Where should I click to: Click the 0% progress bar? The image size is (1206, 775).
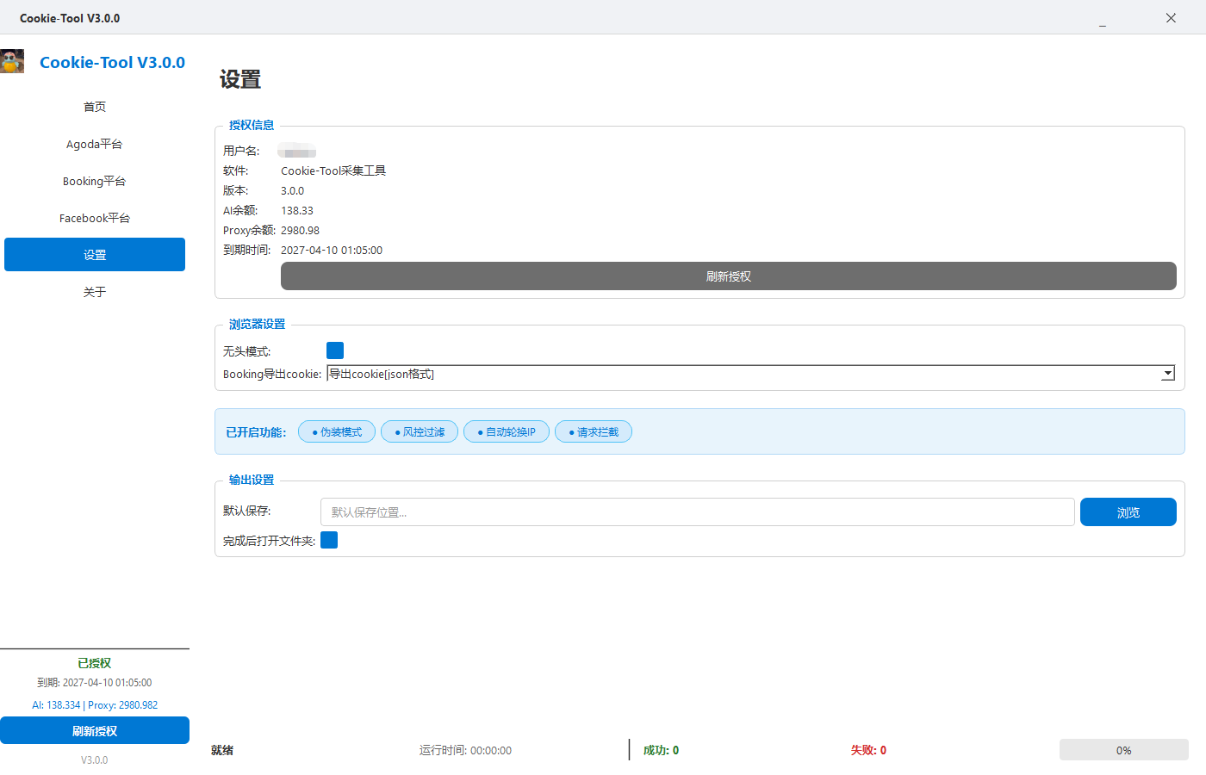[1123, 750]
